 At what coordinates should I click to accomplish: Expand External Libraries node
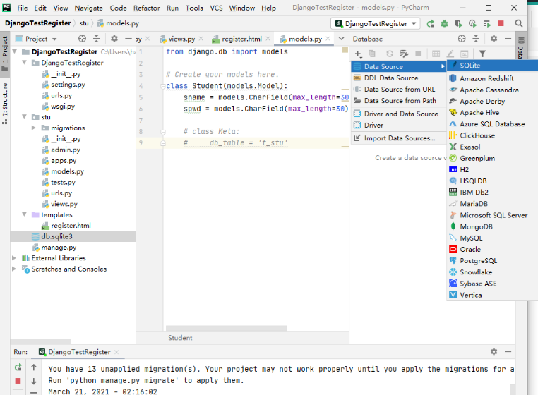pos(15,258)
